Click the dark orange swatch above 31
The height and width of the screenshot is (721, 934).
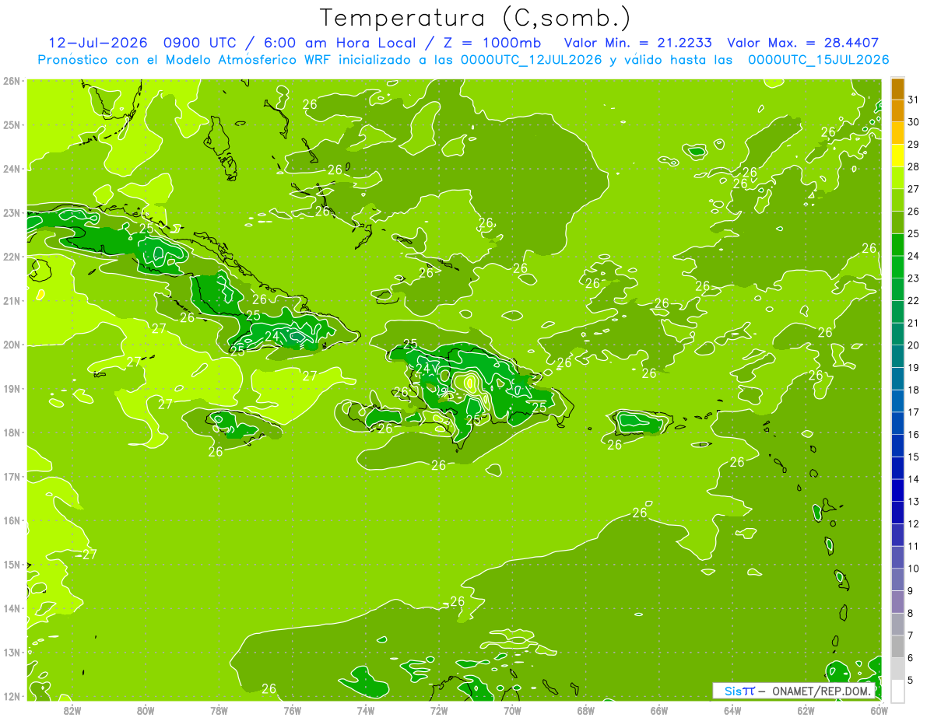click(x=897, y=89)
